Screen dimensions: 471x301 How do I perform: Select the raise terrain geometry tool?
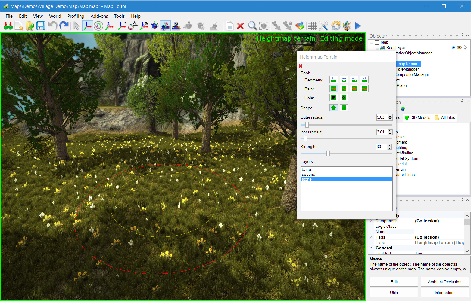pos(334,80)
